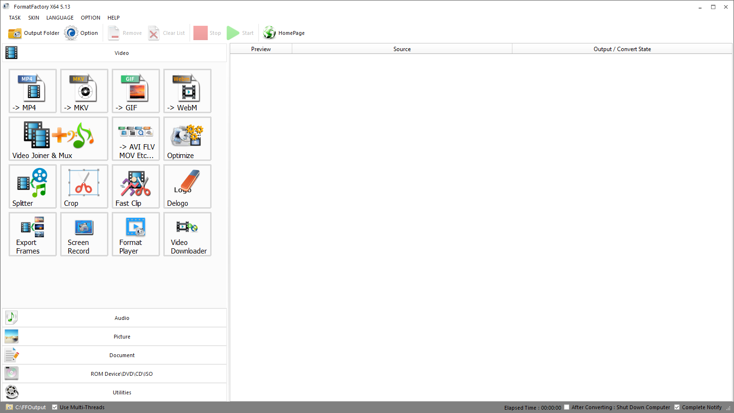This screenshot has width=734, height=413.
Task: Click the Source column header
Action: [x=402, y=49]
